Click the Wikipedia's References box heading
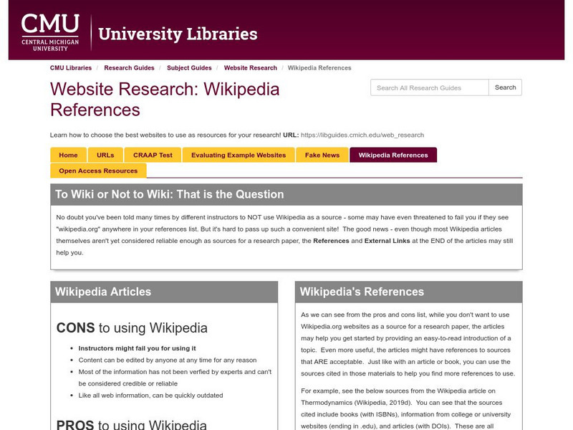The height and width of the screenshot is (430, 573). coord(362,292)
